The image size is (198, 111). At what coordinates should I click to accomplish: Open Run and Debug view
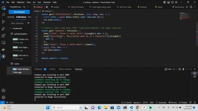click(3, 29)
